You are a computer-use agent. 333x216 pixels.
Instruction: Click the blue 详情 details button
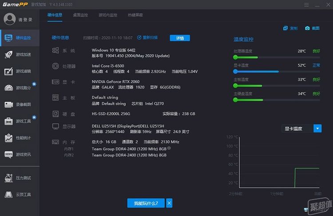click(180, 38)
